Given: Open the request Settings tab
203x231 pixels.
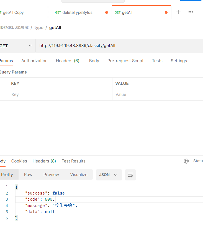Looking at the screenshot, I should (179, 61).
